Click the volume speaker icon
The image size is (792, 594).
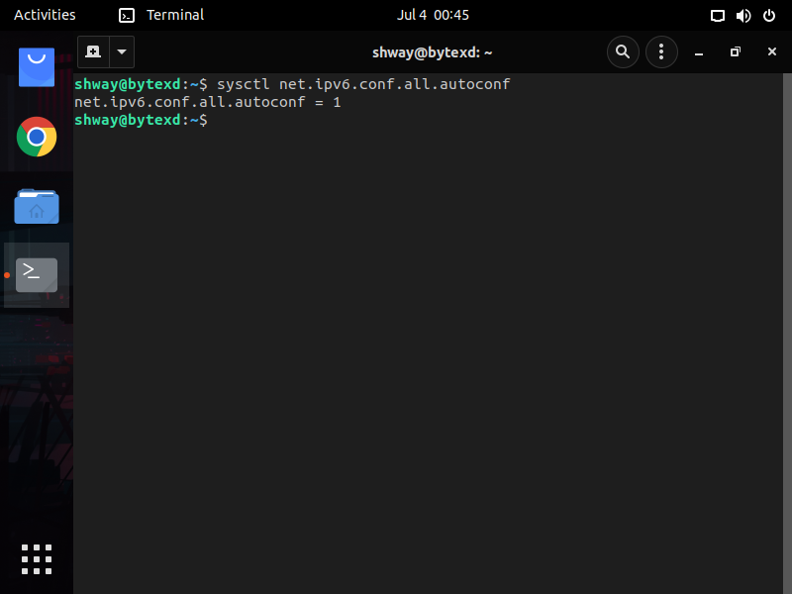pyautogui.click(x=743, y=16)
